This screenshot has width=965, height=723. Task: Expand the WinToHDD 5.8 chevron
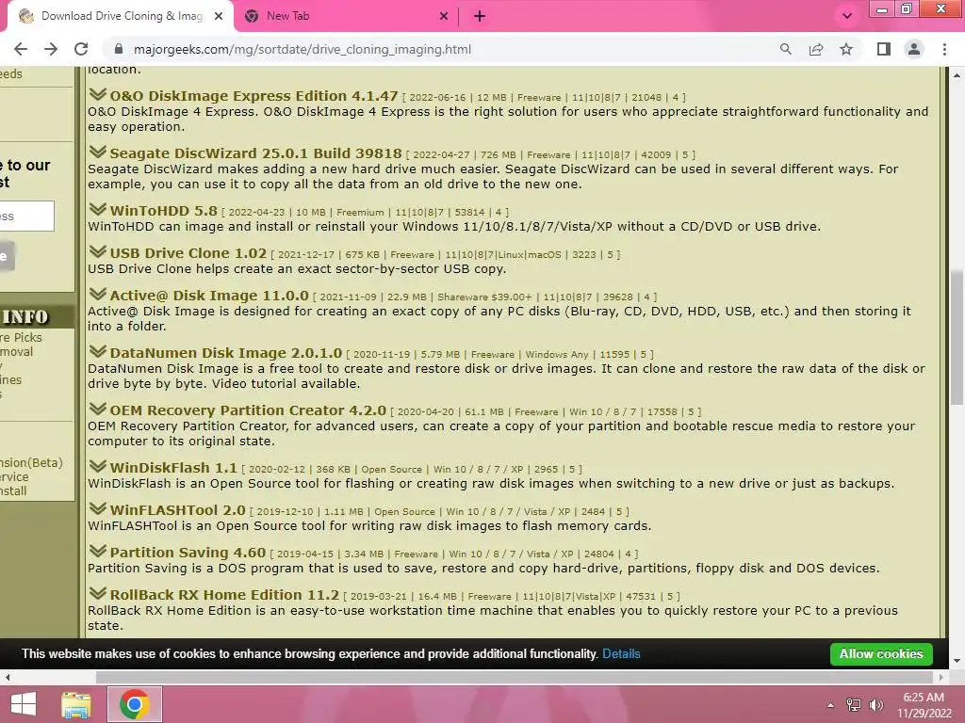(x=97, y=210)
